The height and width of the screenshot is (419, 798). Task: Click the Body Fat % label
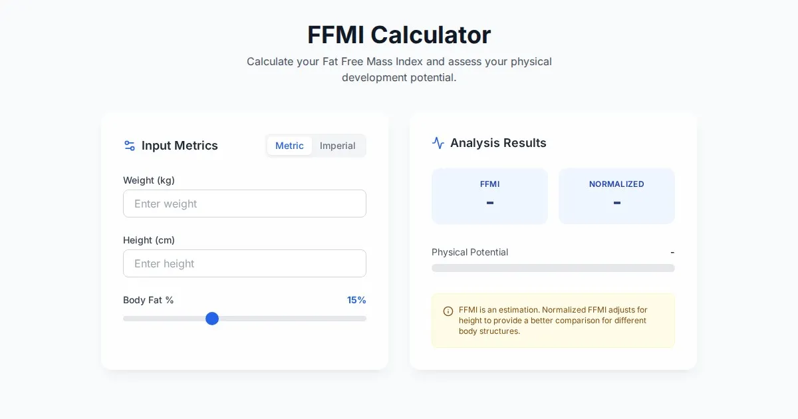148,300
